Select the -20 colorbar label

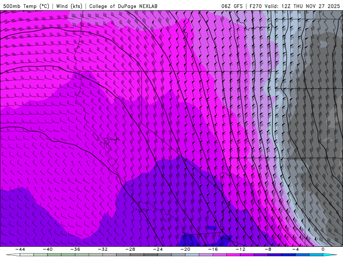click(x=186, y=249)
